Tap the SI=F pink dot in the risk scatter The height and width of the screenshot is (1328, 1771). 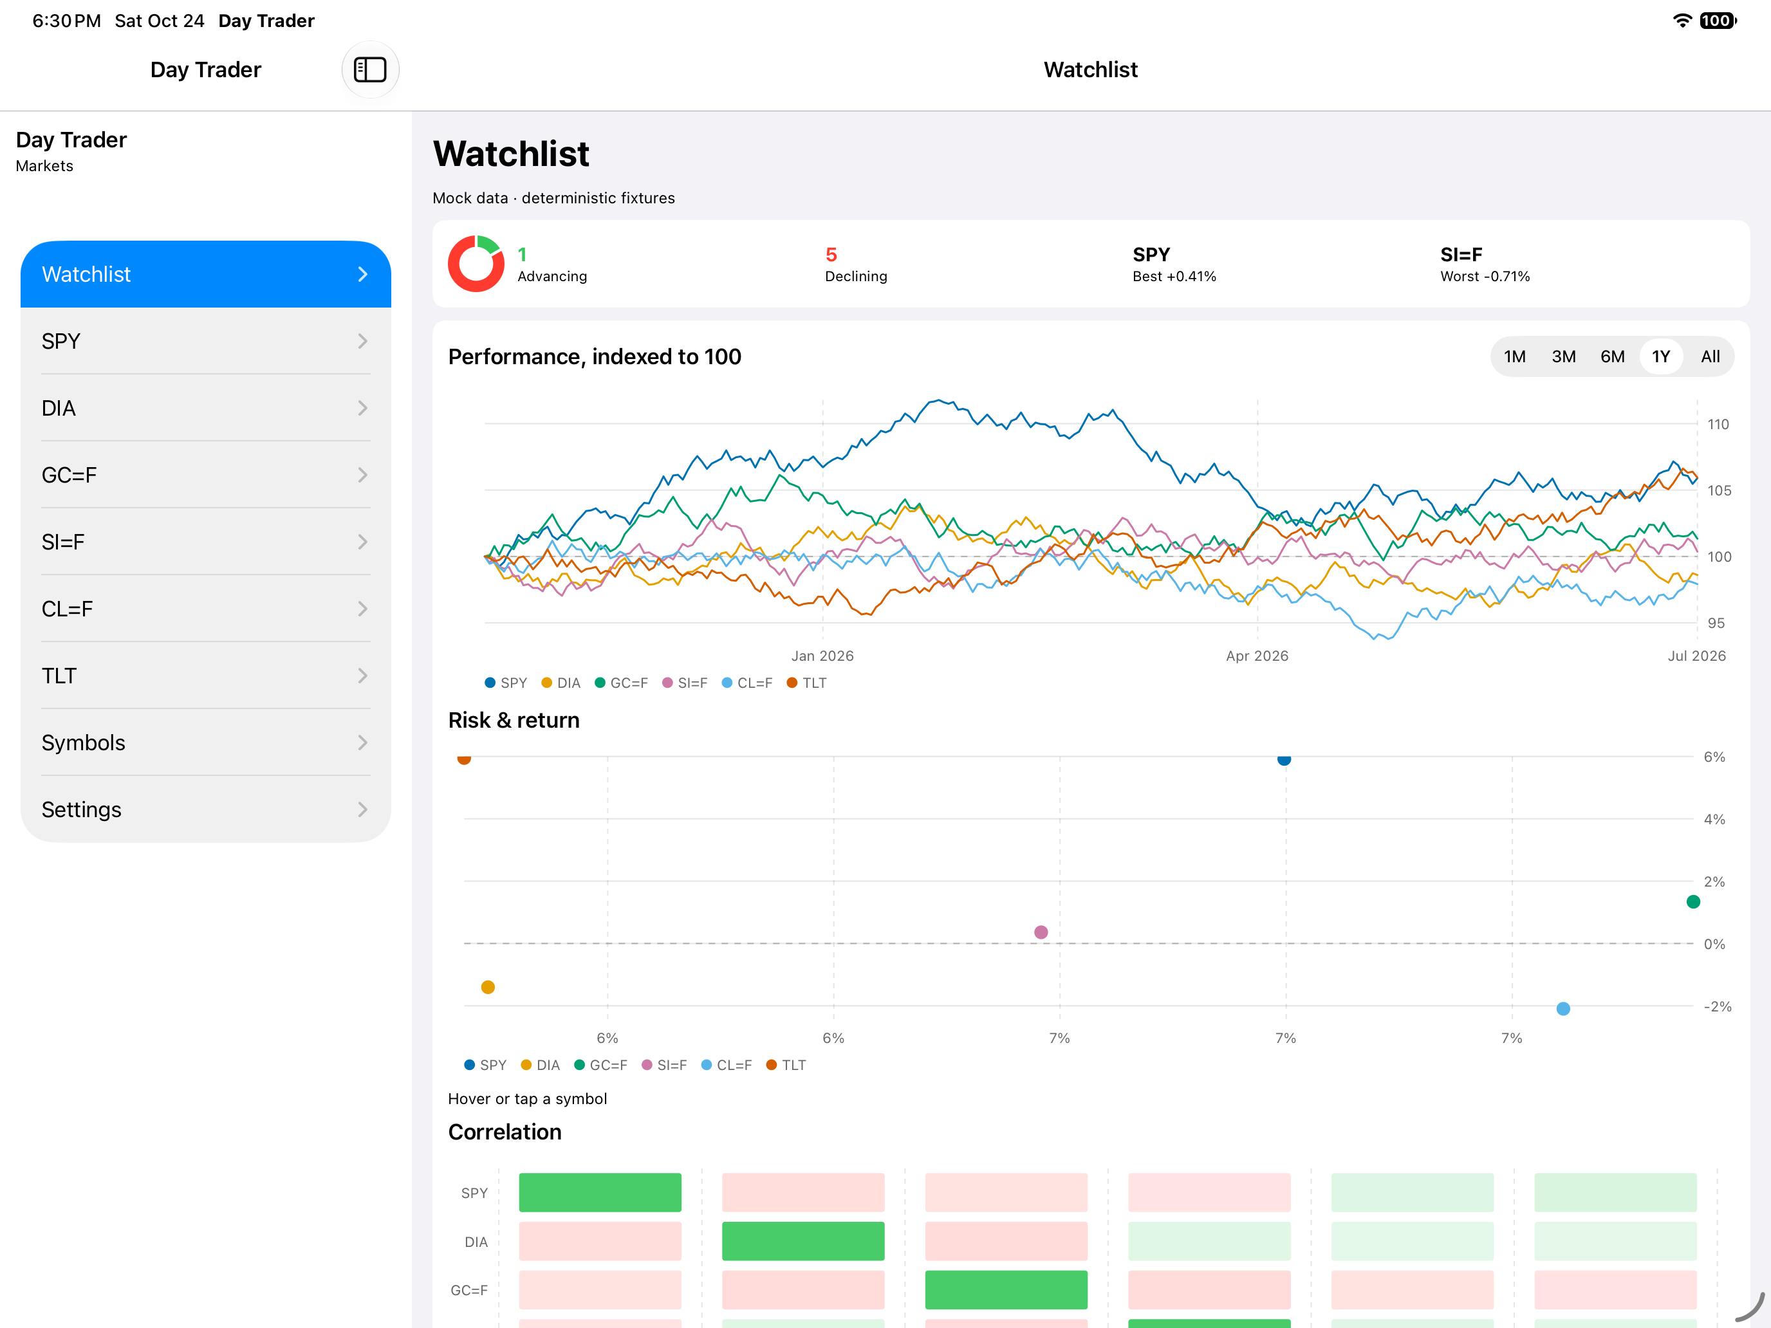click(1041, 932)
